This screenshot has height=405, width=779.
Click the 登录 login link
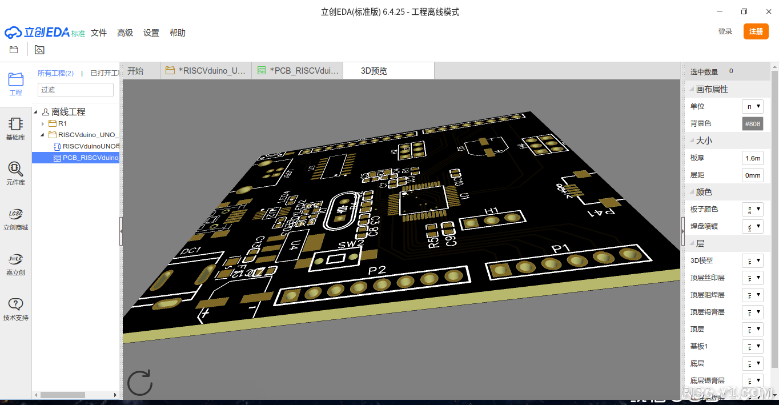(x=725, y=31)
